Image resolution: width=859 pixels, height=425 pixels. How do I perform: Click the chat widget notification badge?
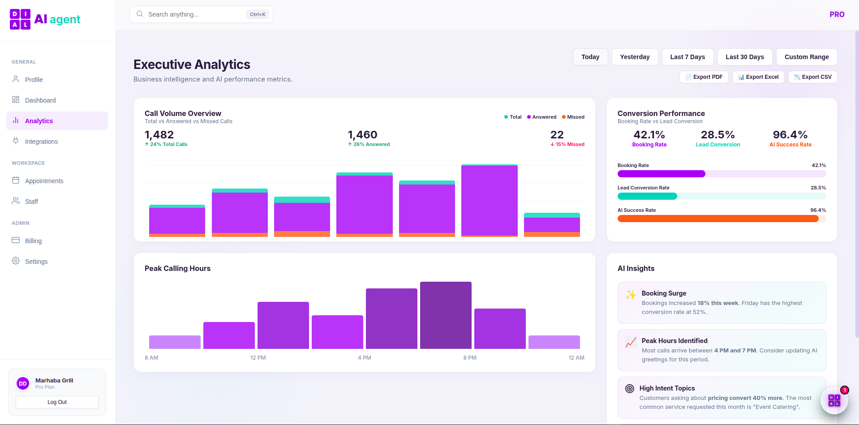pos(845,390)
